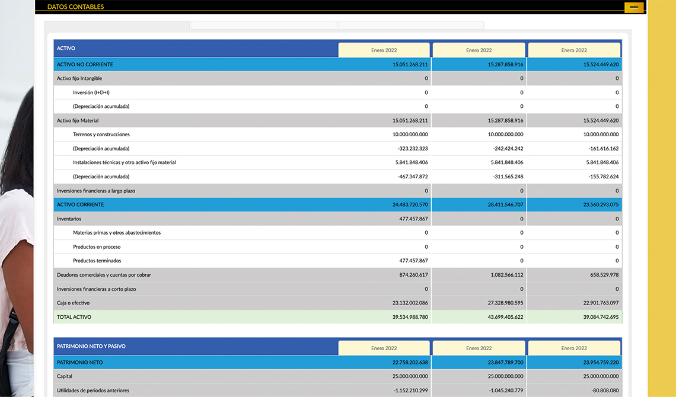This screenshot has height=397, width=676.
Task: Click the Inventarios row label
Action: 69,219
